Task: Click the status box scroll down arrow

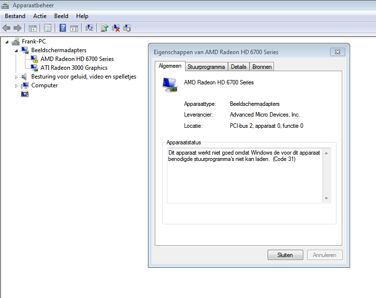Action: tap(326, 199)
